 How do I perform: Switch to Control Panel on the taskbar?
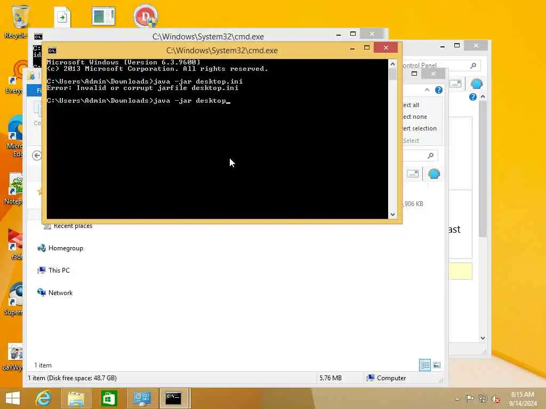click(x=142, y=398)
